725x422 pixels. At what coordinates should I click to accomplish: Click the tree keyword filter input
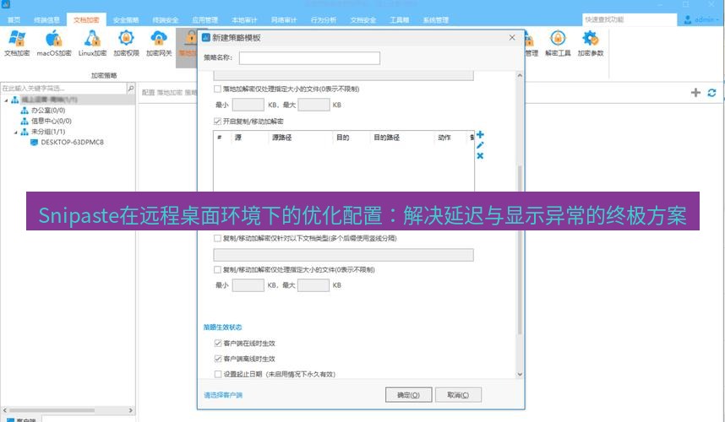pyautogui.click(x=63, y=88)
